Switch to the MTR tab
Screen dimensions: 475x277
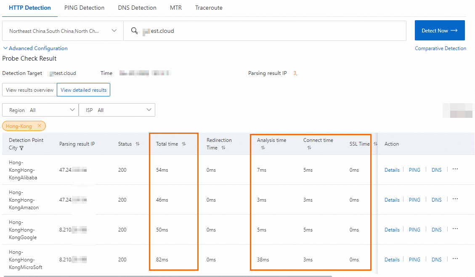pos(176,8)
